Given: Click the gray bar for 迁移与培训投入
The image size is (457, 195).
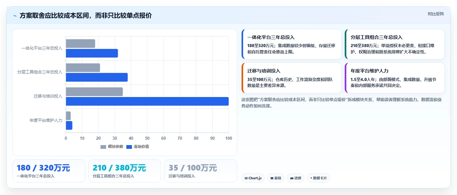Looking at the screenshot, I should tap(94, 92).
